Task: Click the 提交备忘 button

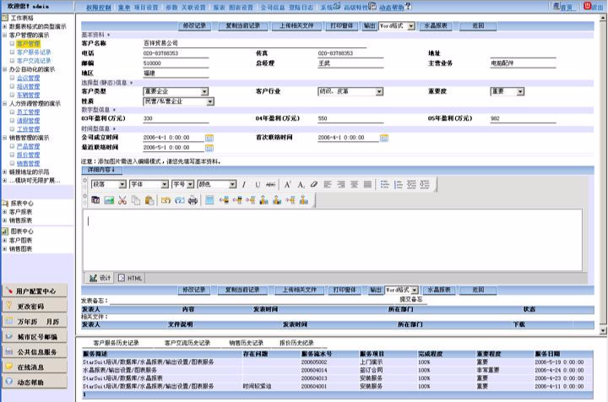Action: (411, 299)
